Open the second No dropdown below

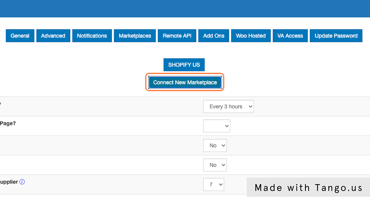coord(215,165)
